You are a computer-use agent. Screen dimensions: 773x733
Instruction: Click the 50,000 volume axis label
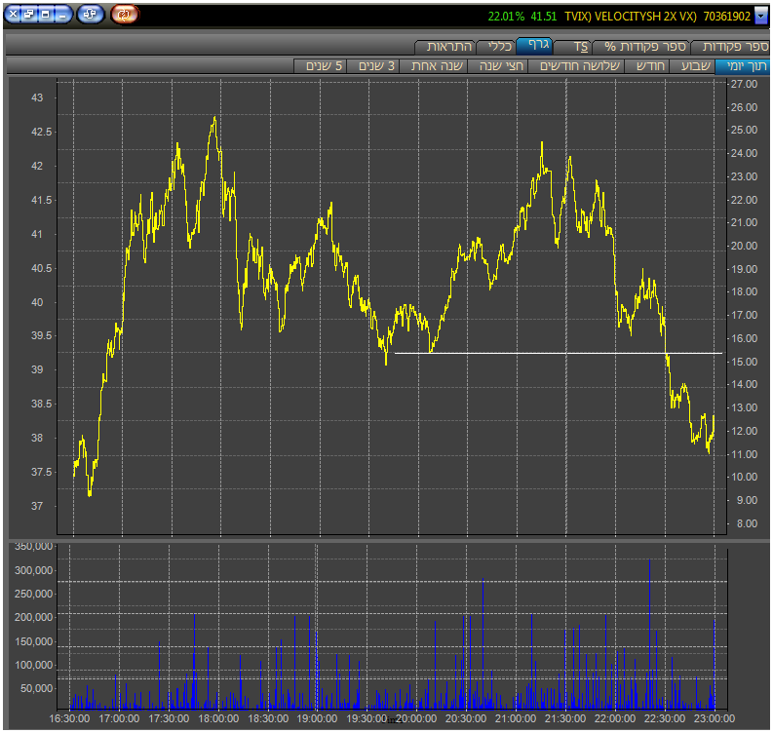pyautogui.click(x=36, y=688)
